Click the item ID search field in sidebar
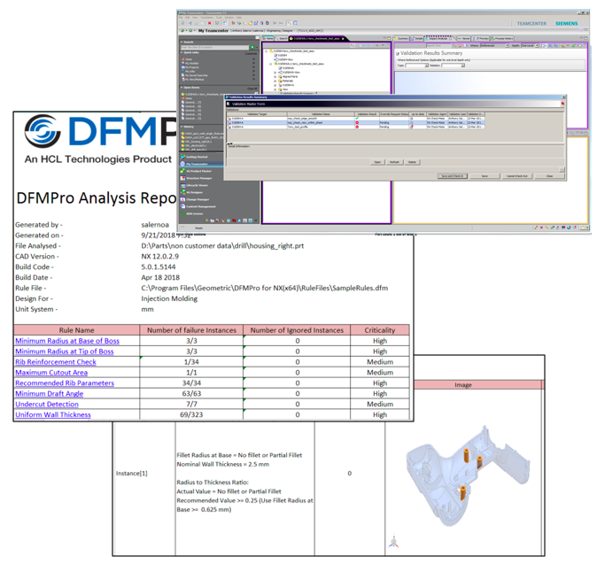The image size is (597, 564). [x=214, y=47]
